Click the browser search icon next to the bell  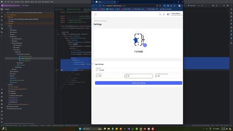click(160, 14)
